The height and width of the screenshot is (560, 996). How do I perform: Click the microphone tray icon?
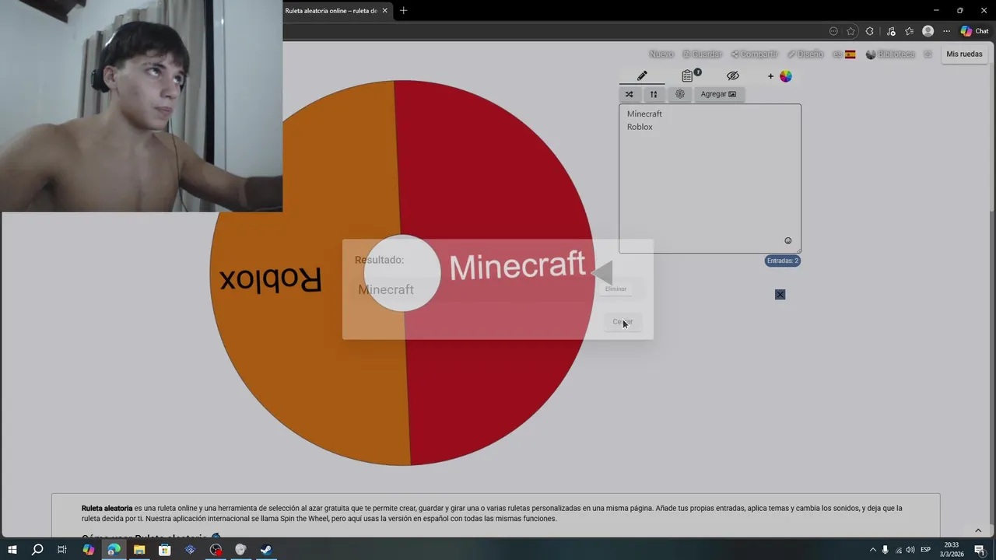click(x=885, y=550)
